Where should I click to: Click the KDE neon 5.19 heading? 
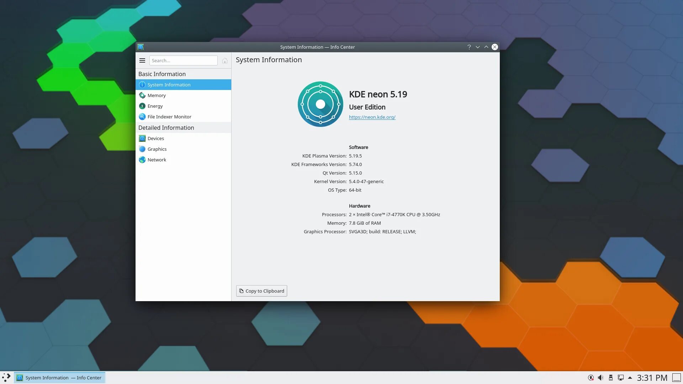378,94
